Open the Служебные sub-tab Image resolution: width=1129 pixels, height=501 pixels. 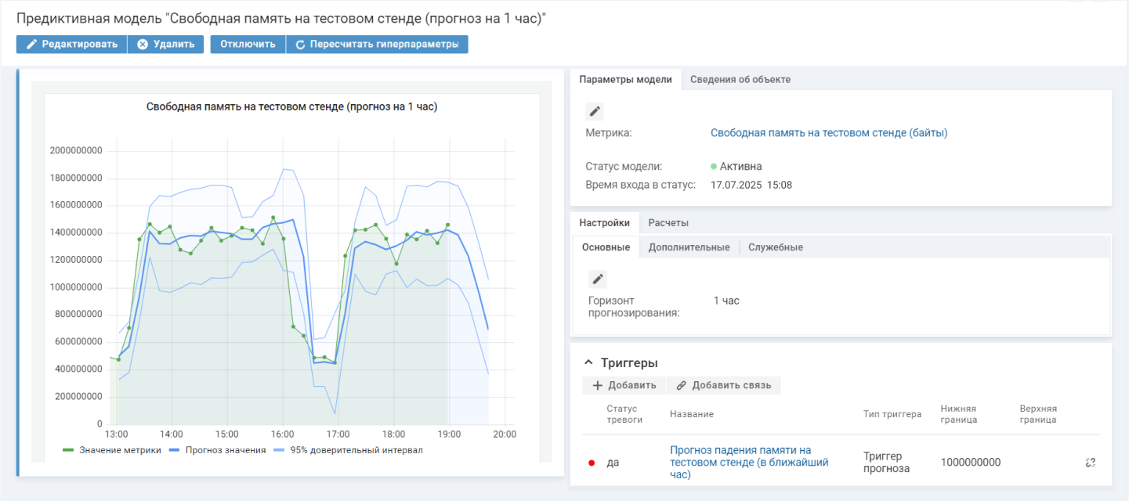click(x=776, y=247)
